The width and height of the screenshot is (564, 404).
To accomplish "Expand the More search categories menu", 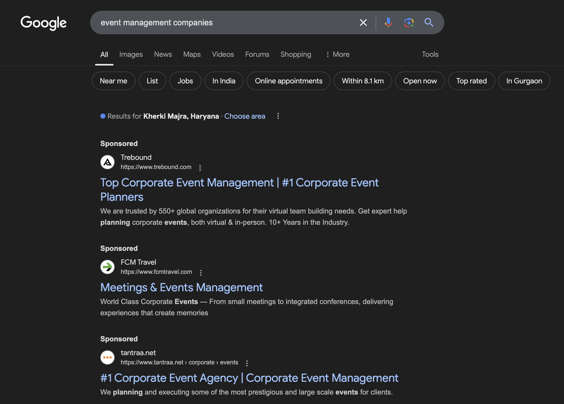I will coord(338,54).
